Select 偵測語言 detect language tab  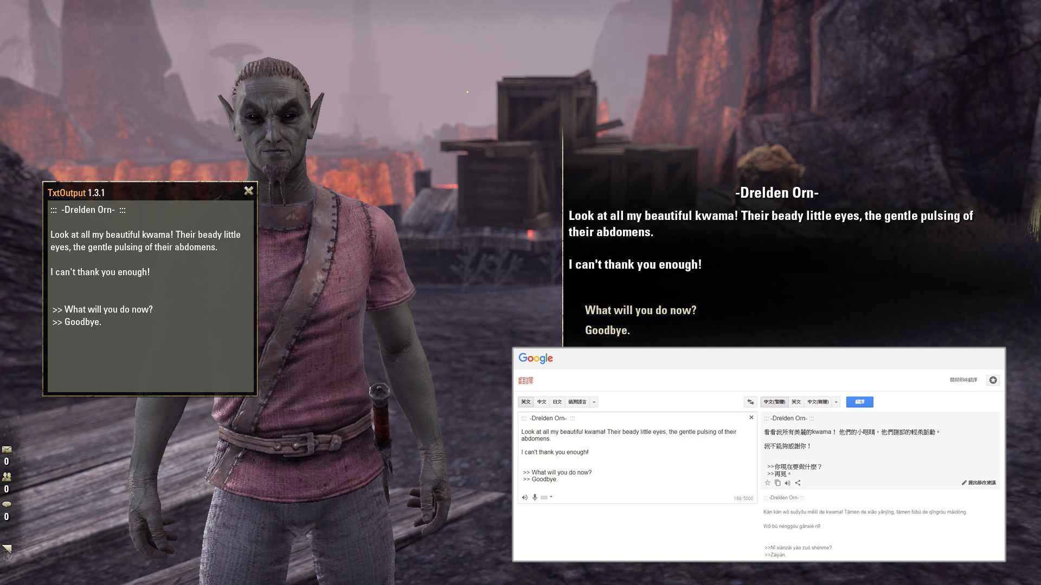[x=577, y=402]
